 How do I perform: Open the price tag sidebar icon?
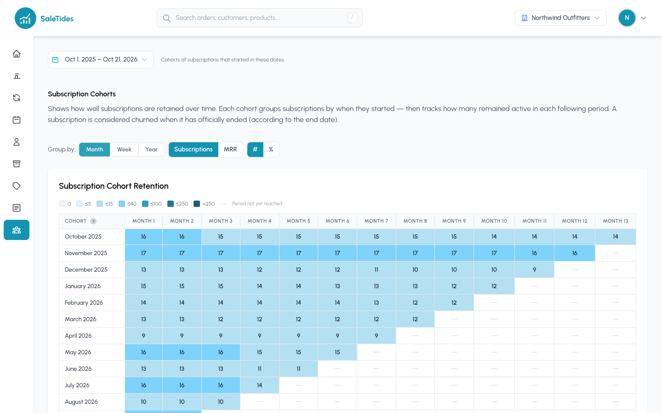[17, 186]
